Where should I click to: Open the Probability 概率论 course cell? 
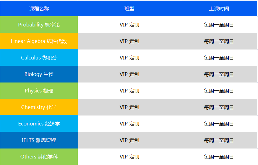click(x=39, y=25)
